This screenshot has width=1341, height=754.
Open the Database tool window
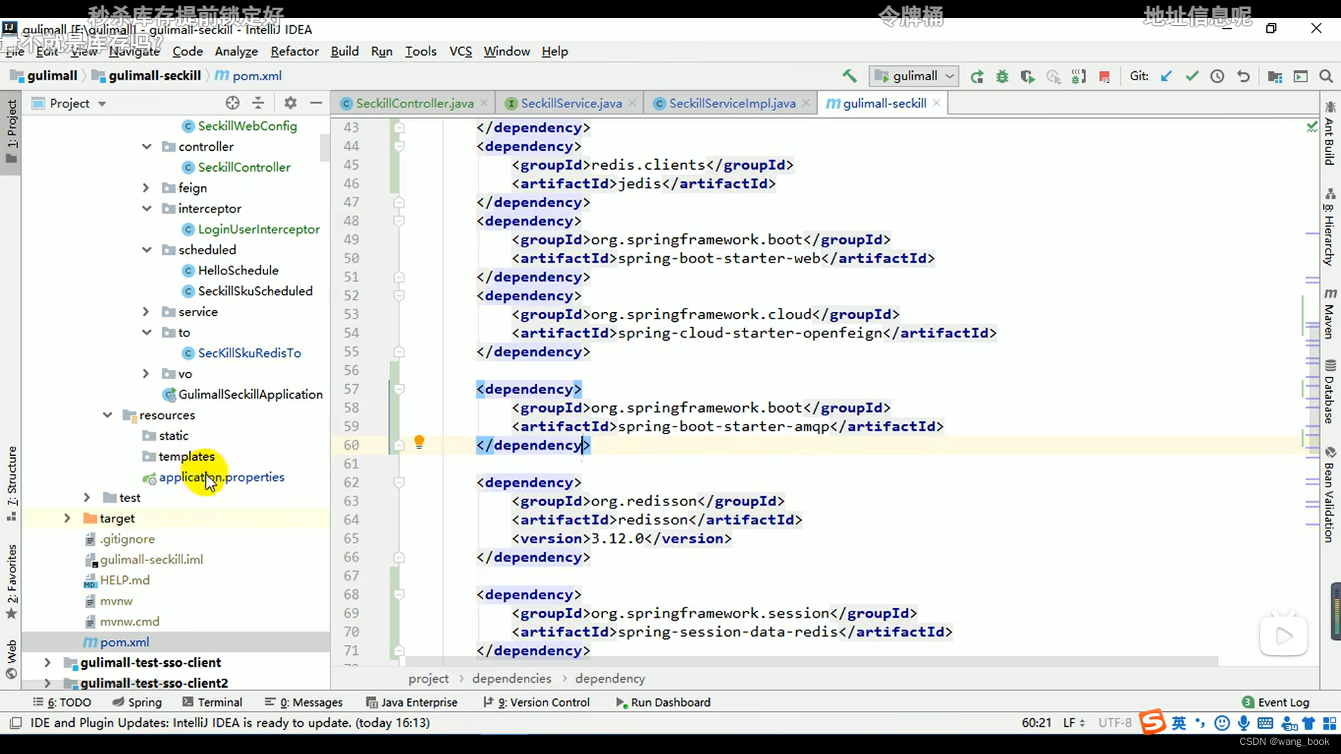click(x=1330, y=392)
